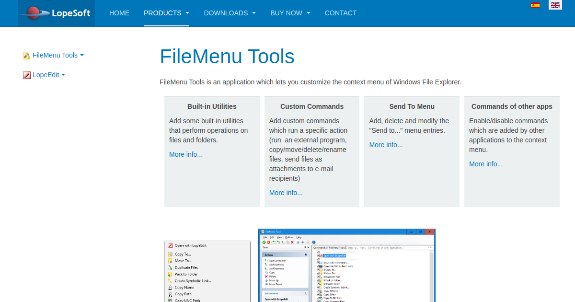This screenshot has height=302, width=575.
Task: Click the LopeSoft planet logo
Action: point(57,13)
